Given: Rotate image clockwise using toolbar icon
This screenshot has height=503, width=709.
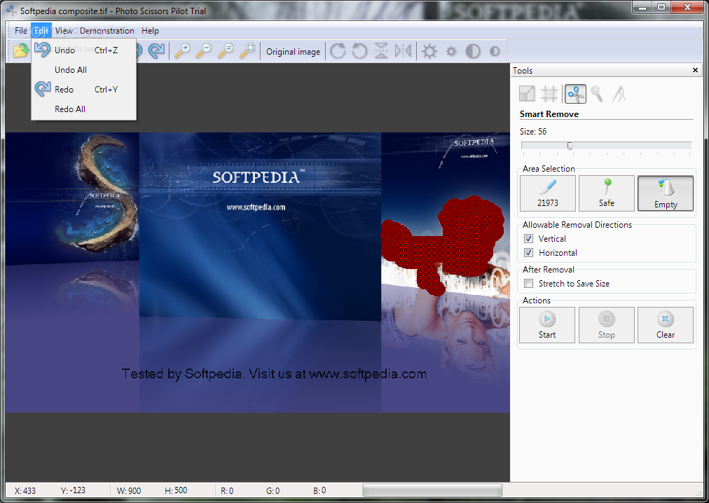Looking at the screenshot, I should [337, 51].
